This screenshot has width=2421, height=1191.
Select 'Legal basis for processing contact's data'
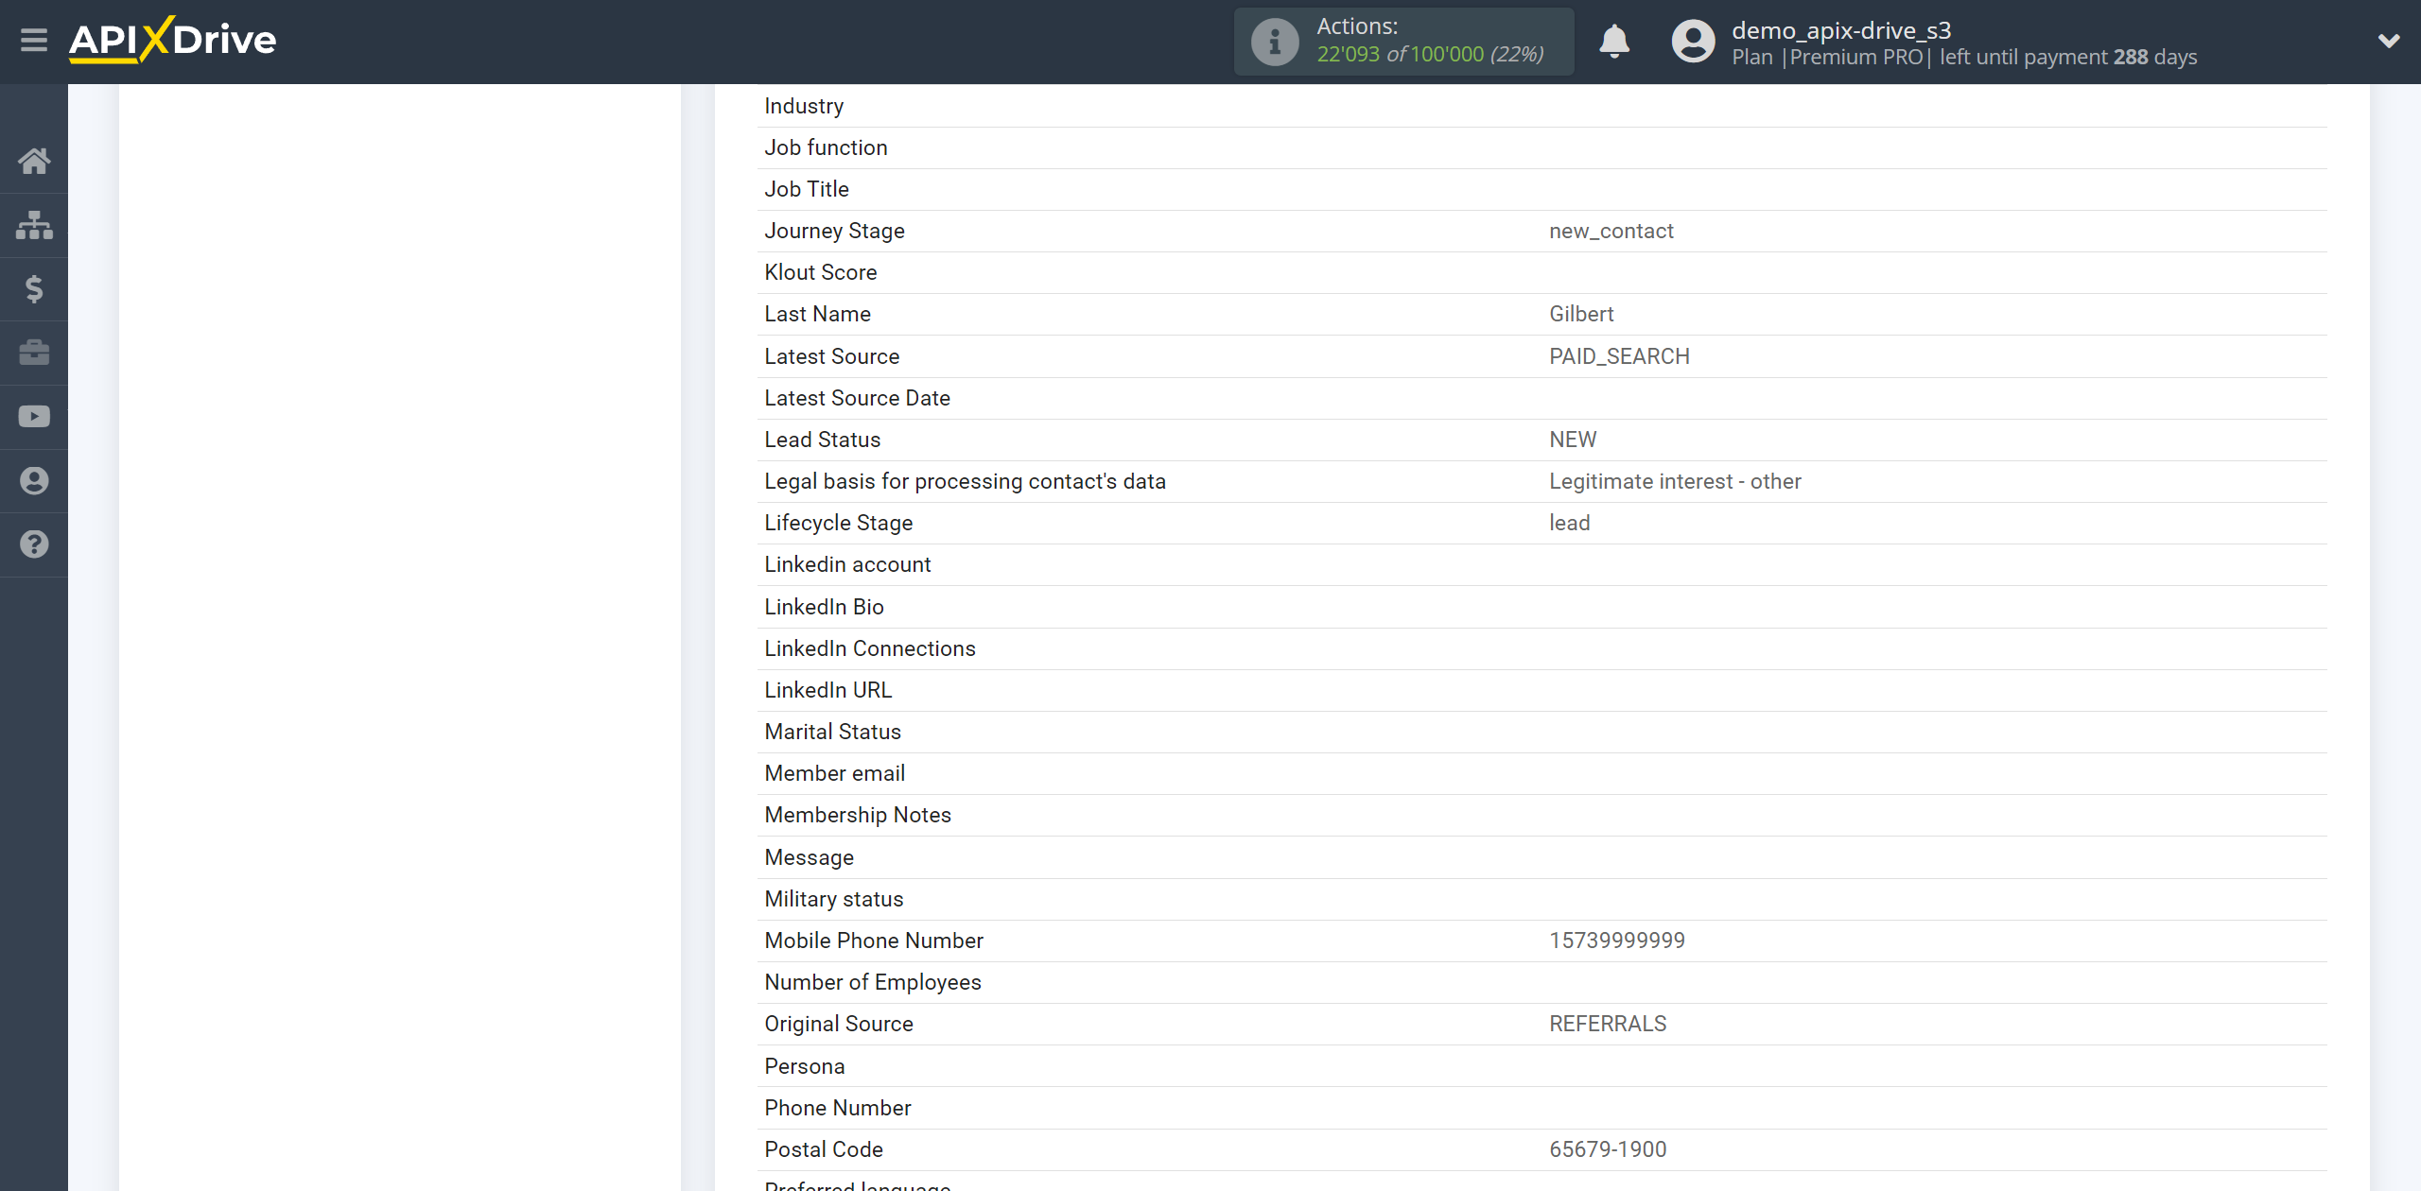(965, 481)
